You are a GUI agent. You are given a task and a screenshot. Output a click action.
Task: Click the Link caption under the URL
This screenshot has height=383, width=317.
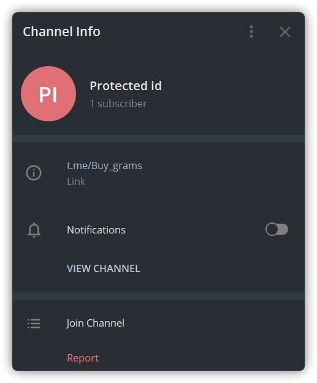[76, 181]
